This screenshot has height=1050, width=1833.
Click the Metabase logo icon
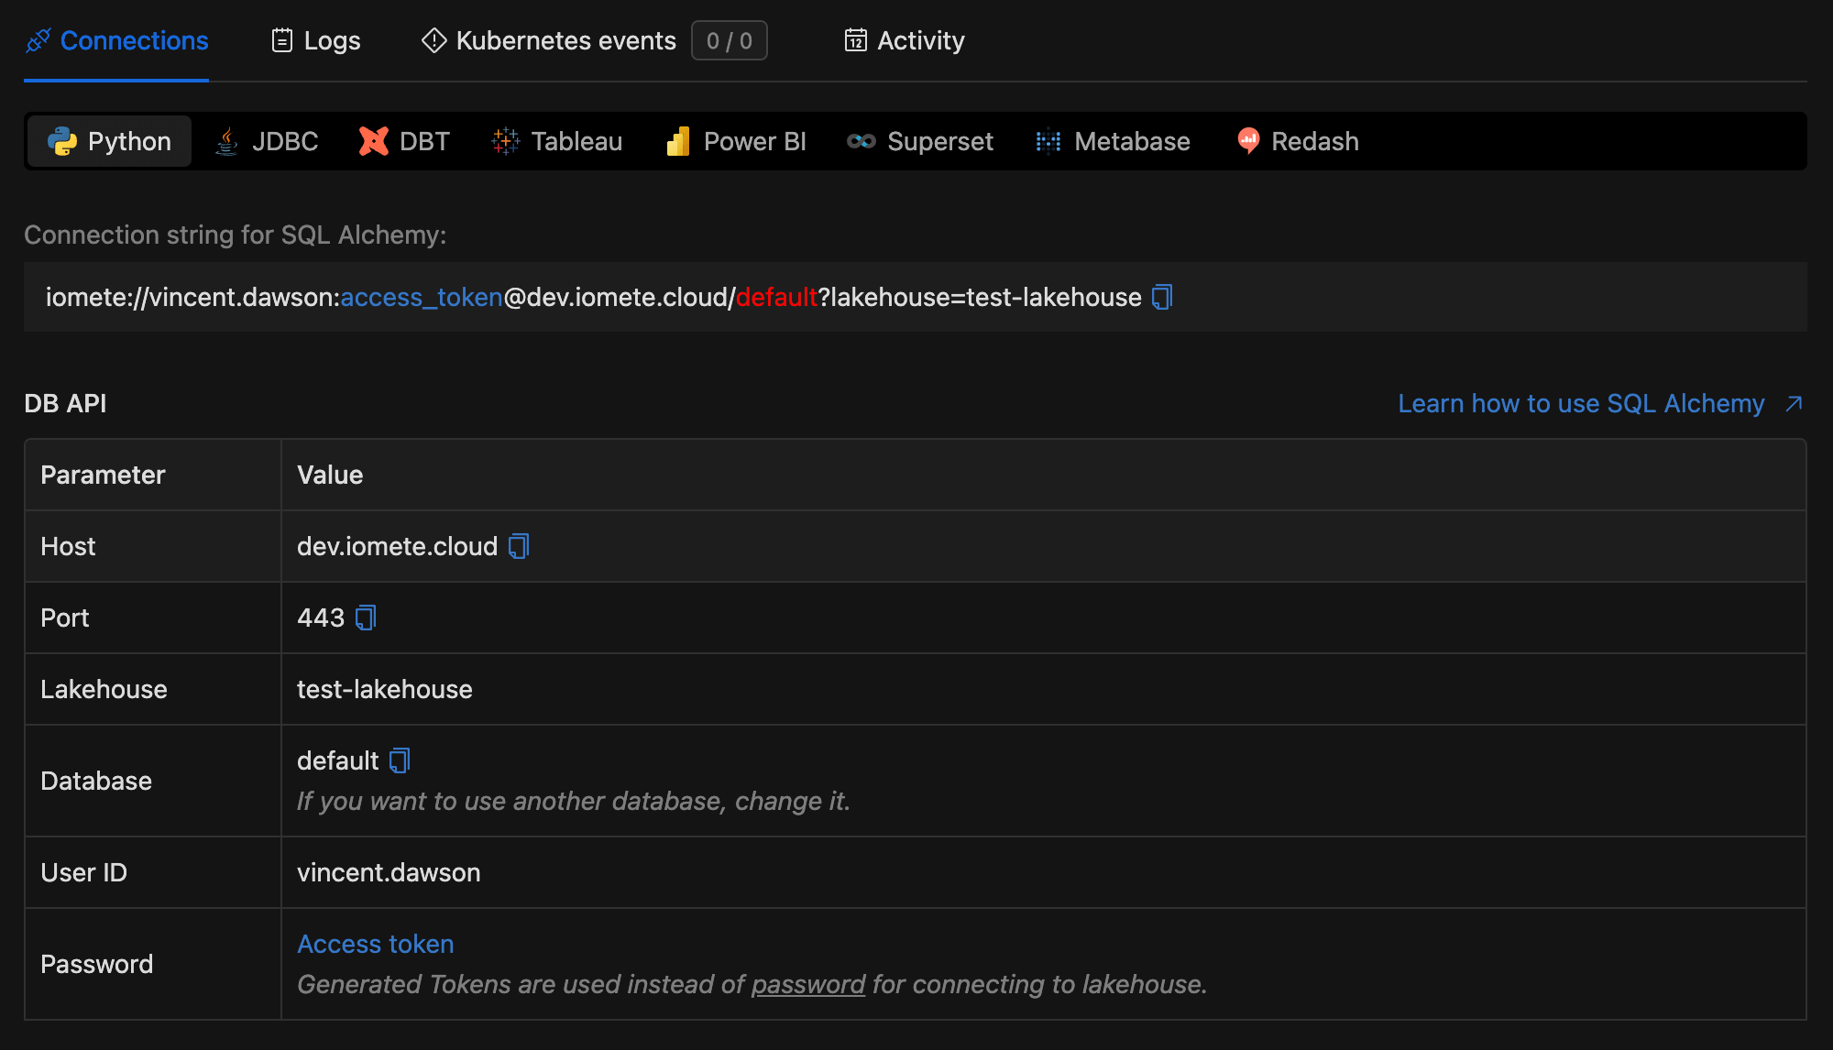coord(1048,141)
